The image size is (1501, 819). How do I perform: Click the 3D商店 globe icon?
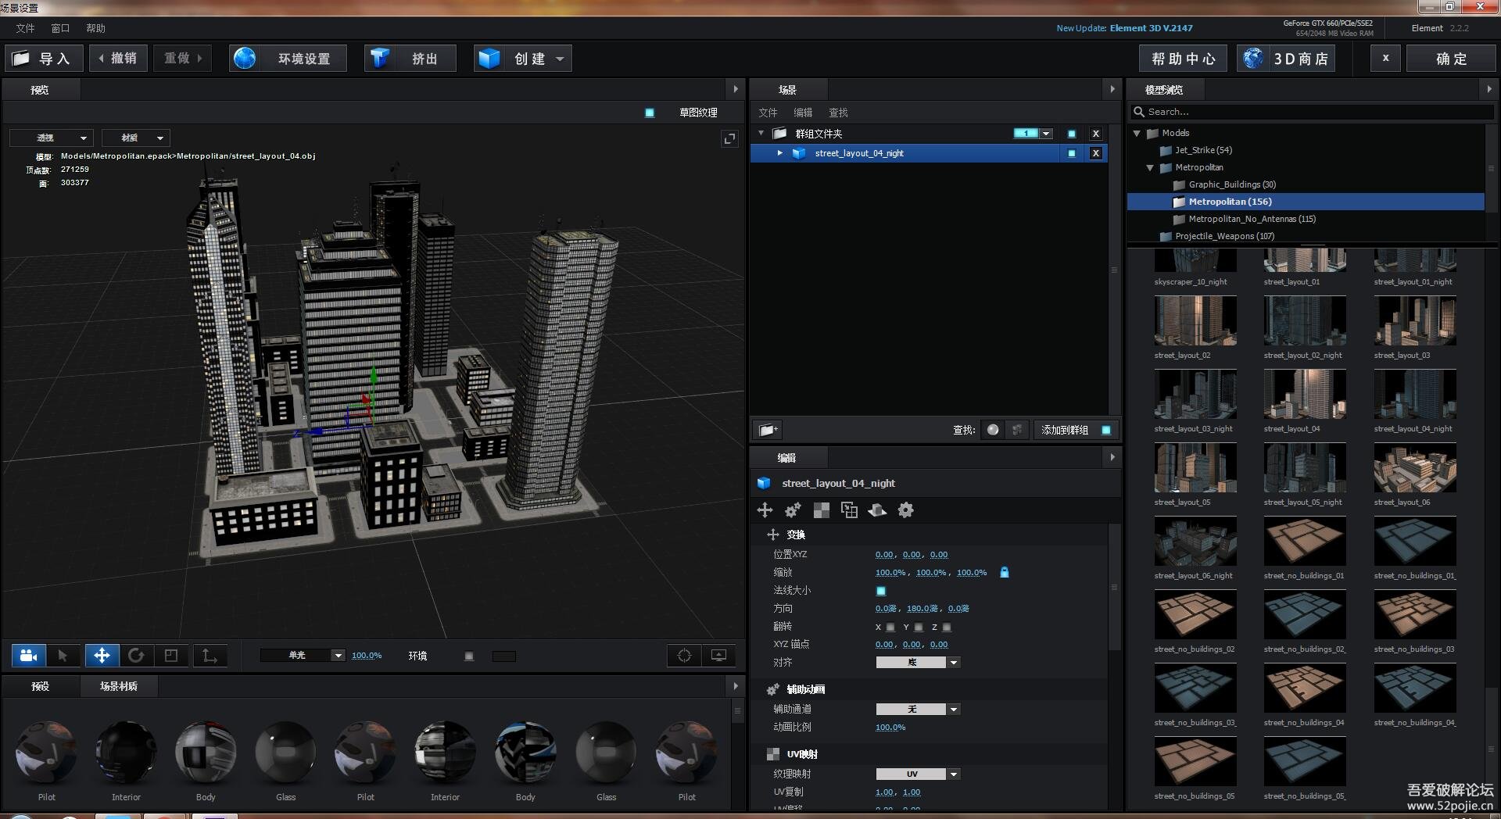(1254, 58)
